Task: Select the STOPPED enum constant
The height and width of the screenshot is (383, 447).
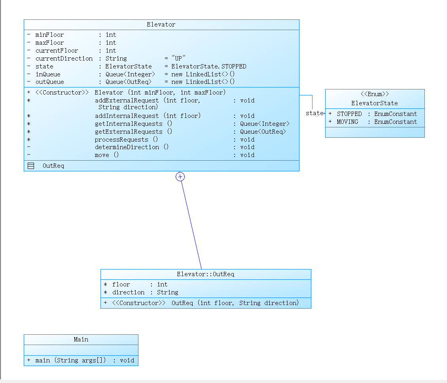Action: pyautogui.click(x=373, y=114)
